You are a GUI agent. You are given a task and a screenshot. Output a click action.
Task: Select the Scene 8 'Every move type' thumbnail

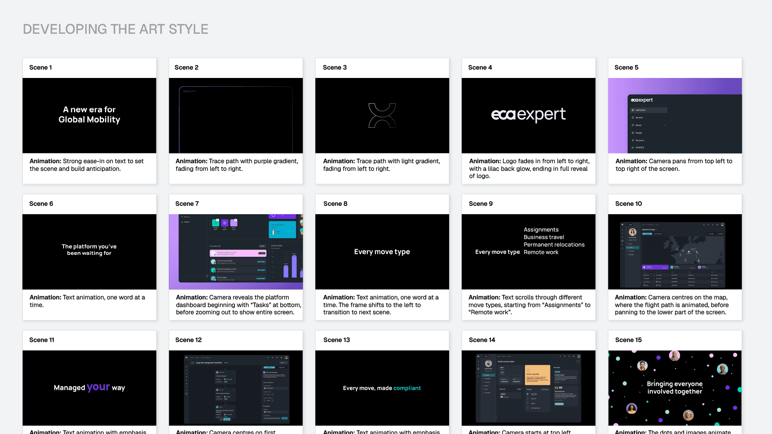382,252
